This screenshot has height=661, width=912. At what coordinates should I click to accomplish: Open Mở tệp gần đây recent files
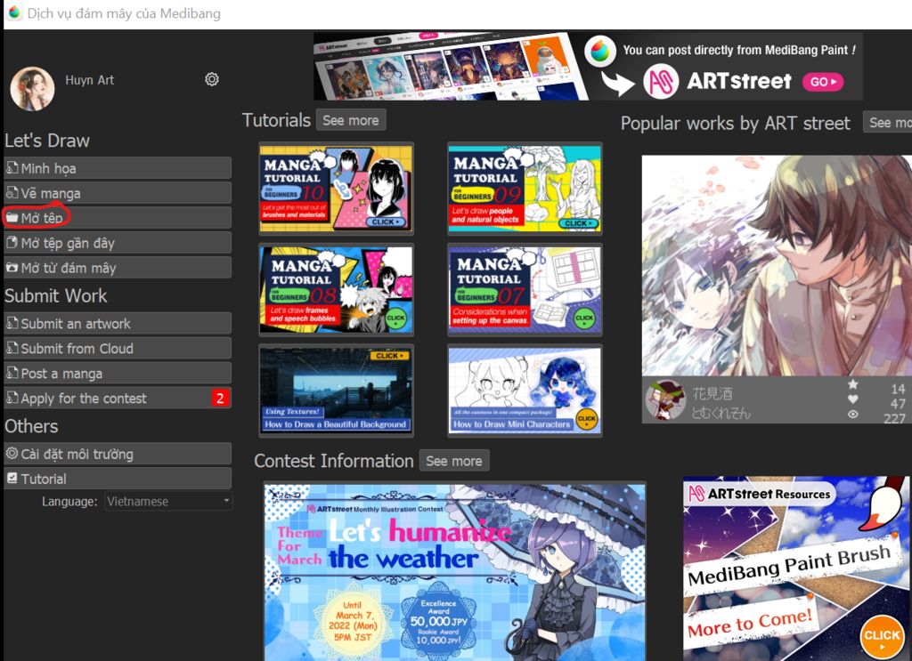pos(118,243)
